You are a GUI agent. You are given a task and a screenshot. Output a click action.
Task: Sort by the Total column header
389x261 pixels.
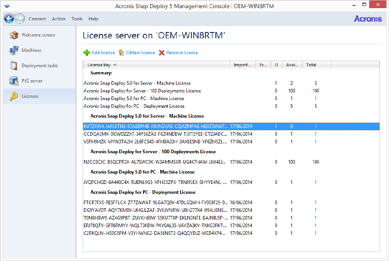(x=311, y=65)
